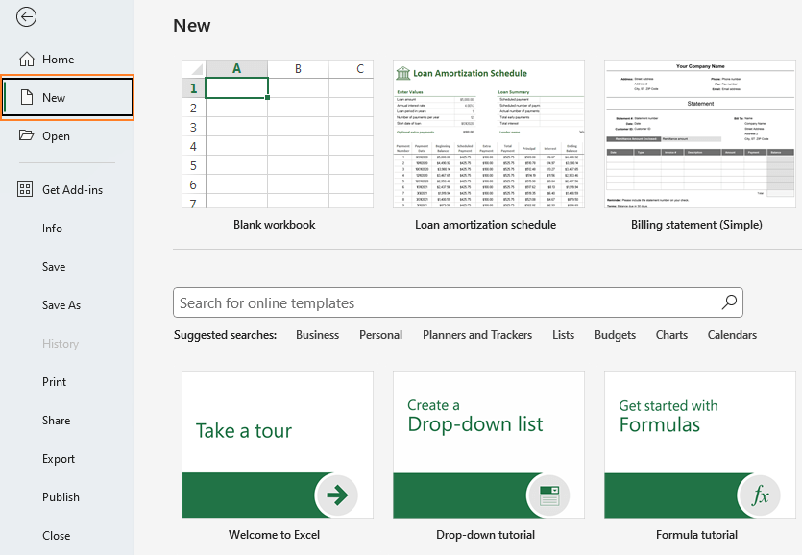Open Get Add-ins
The height and width of the screenshot is (555, 802).
pyautogui.click(x=67, y=190)
